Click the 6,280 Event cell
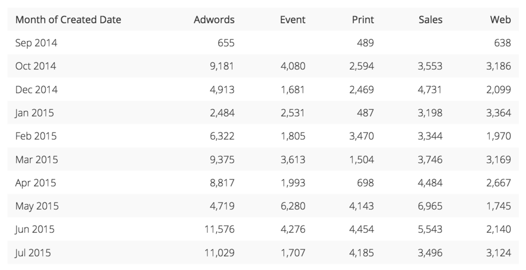 point(293,206)
